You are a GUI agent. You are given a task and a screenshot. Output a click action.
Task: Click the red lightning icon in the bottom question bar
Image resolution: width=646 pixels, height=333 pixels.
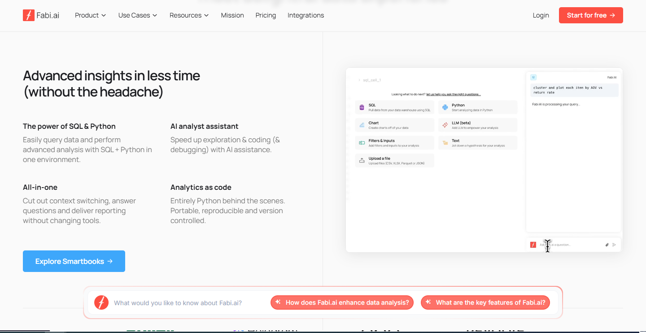click(x=101, y=302)
